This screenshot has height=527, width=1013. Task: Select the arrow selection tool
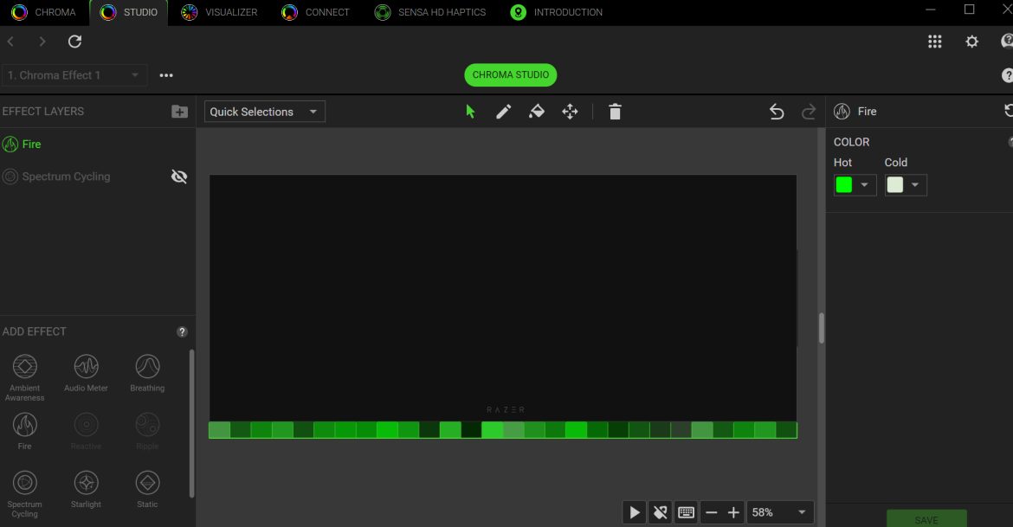470,112
